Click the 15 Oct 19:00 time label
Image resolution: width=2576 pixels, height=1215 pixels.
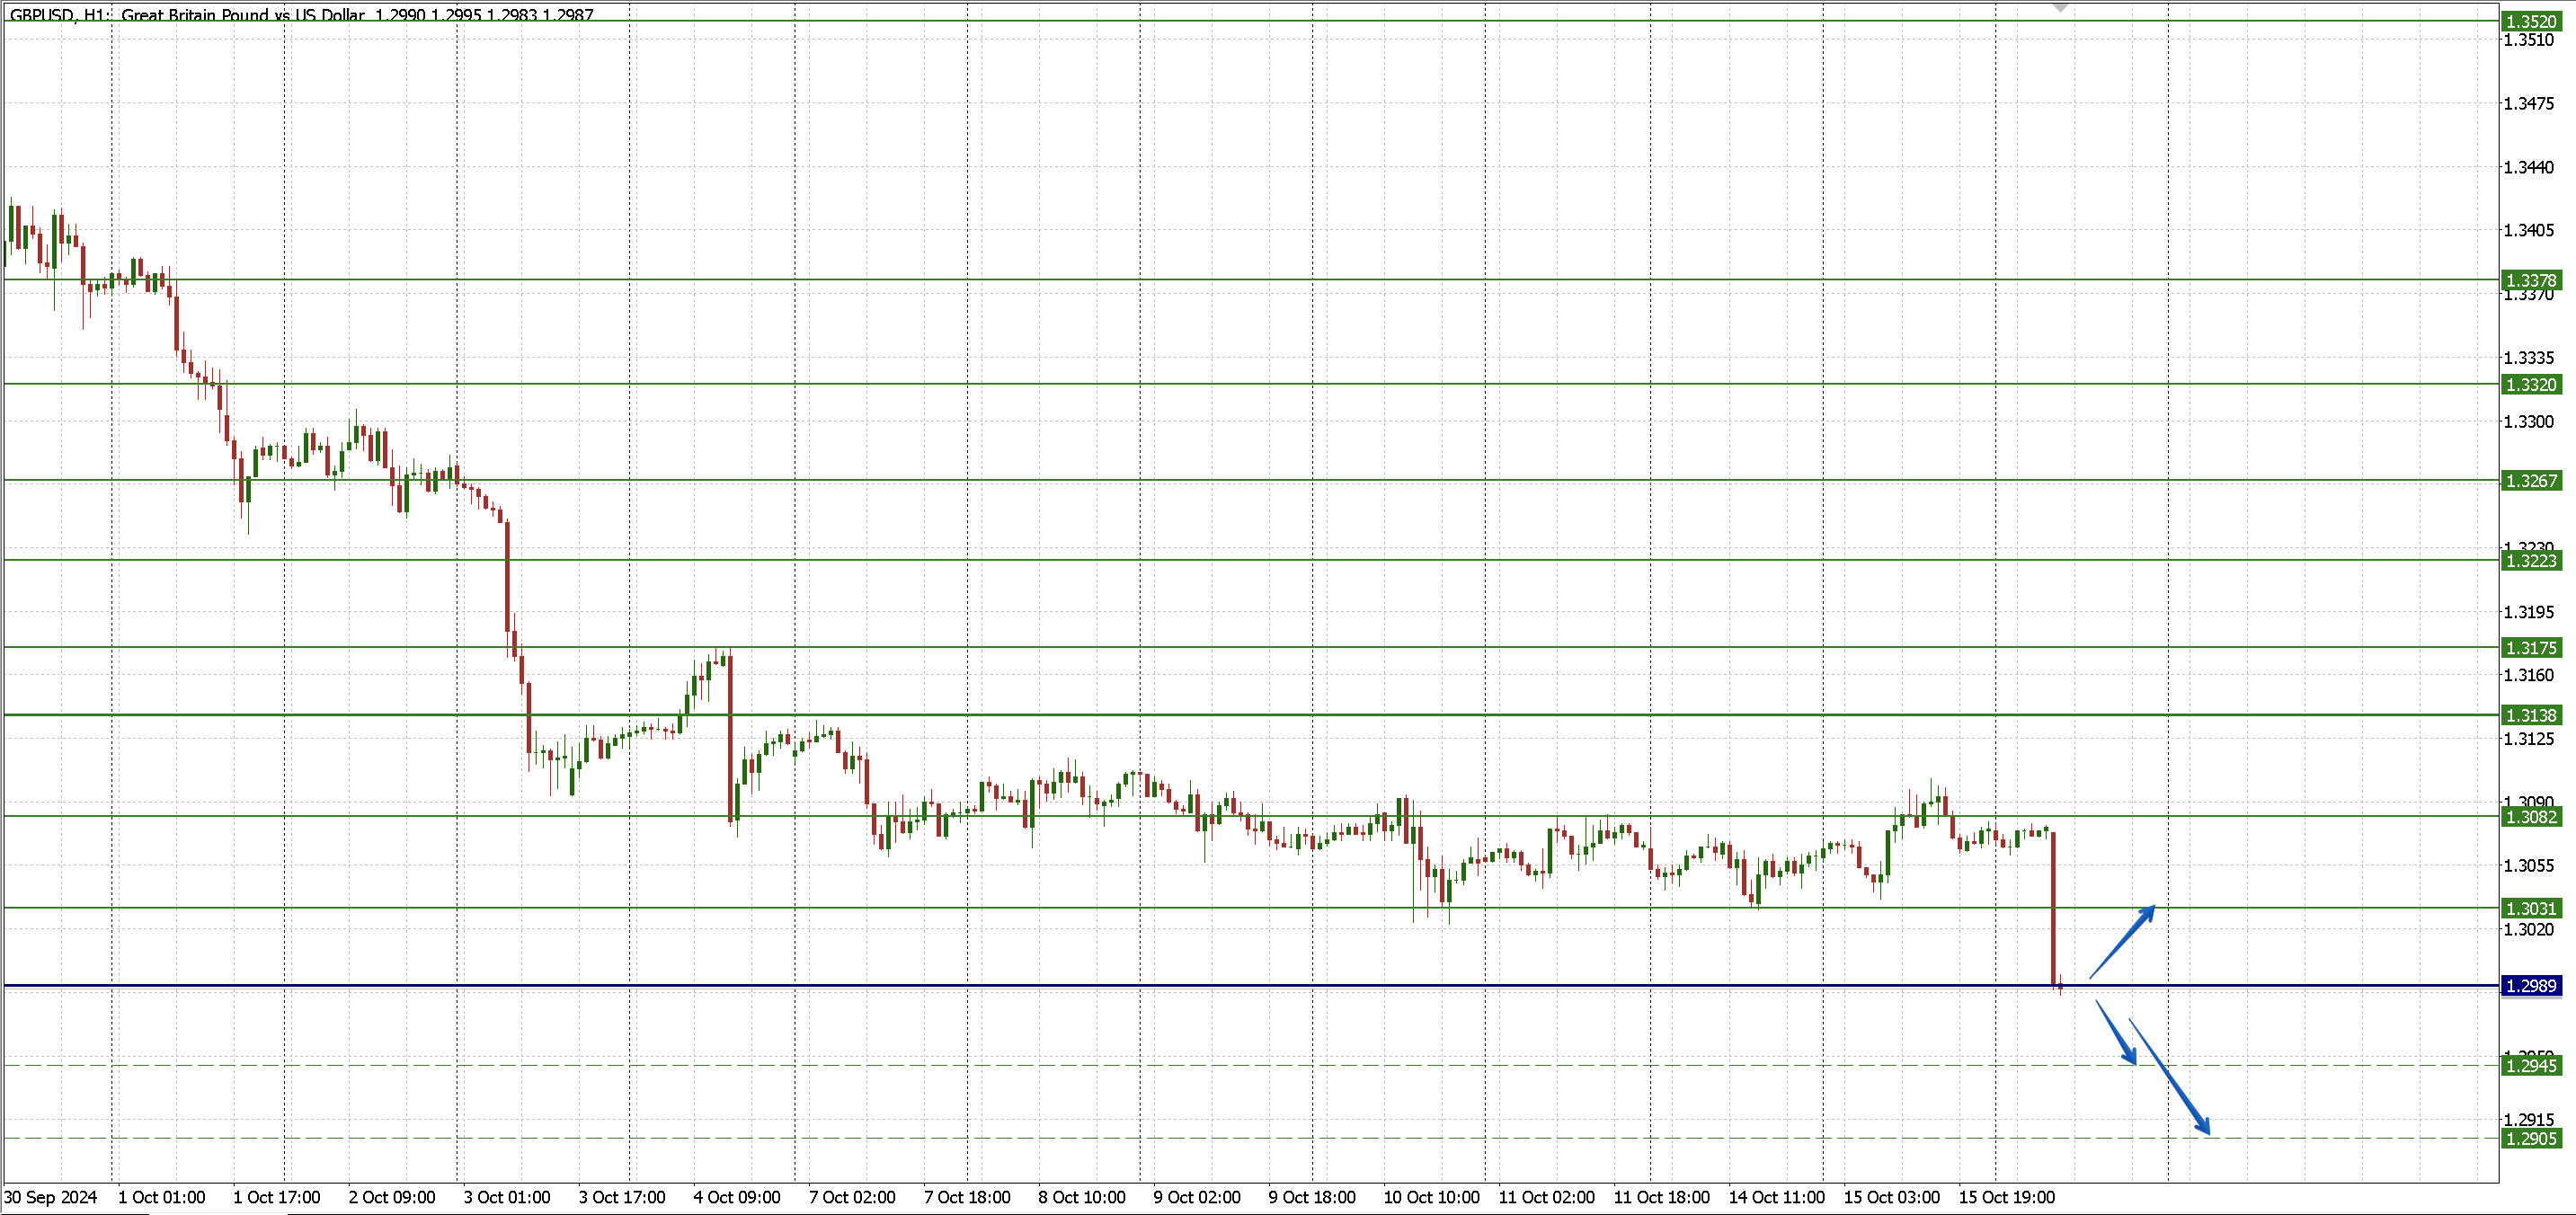pos(2006,1197)
